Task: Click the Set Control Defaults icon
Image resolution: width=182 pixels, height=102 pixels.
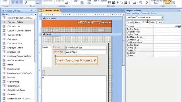Action: click(141, 3)
